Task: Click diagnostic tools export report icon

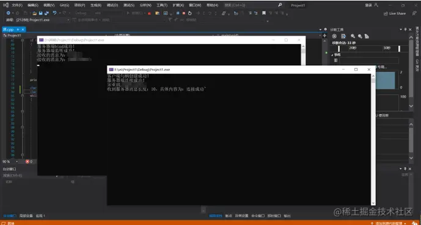Action: coord(343,36)
